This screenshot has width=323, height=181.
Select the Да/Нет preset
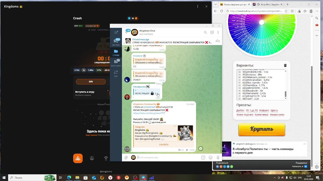(240, 110)
